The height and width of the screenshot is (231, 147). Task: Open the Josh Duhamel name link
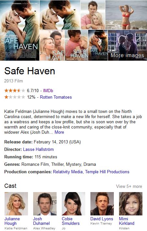tap(41, 221)
